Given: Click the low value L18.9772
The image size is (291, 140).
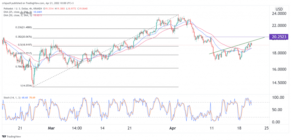Looking at the screenshot, I should pos(71,8).
